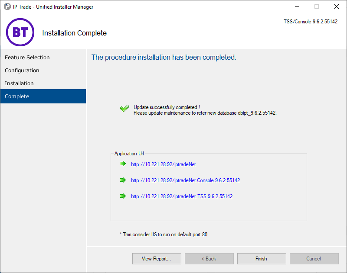Click green arrow beside IptradeNet URL

coord(123,164)
